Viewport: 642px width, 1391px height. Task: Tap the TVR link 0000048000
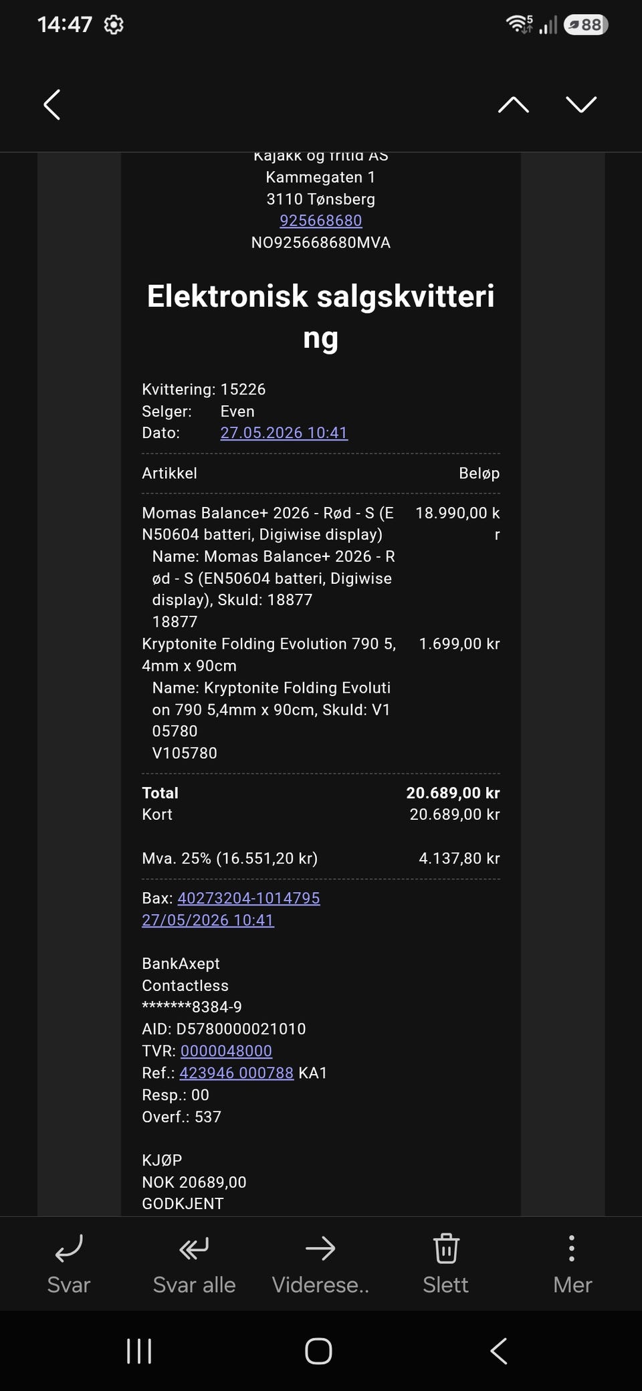227,1051
